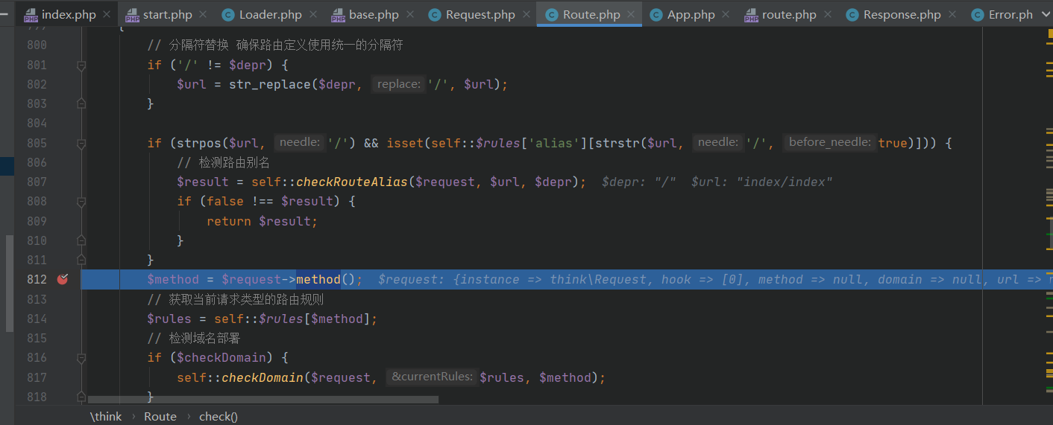
Task: Click the '检测路由别名' comment on line 806
Action: (x=223, y=162)
